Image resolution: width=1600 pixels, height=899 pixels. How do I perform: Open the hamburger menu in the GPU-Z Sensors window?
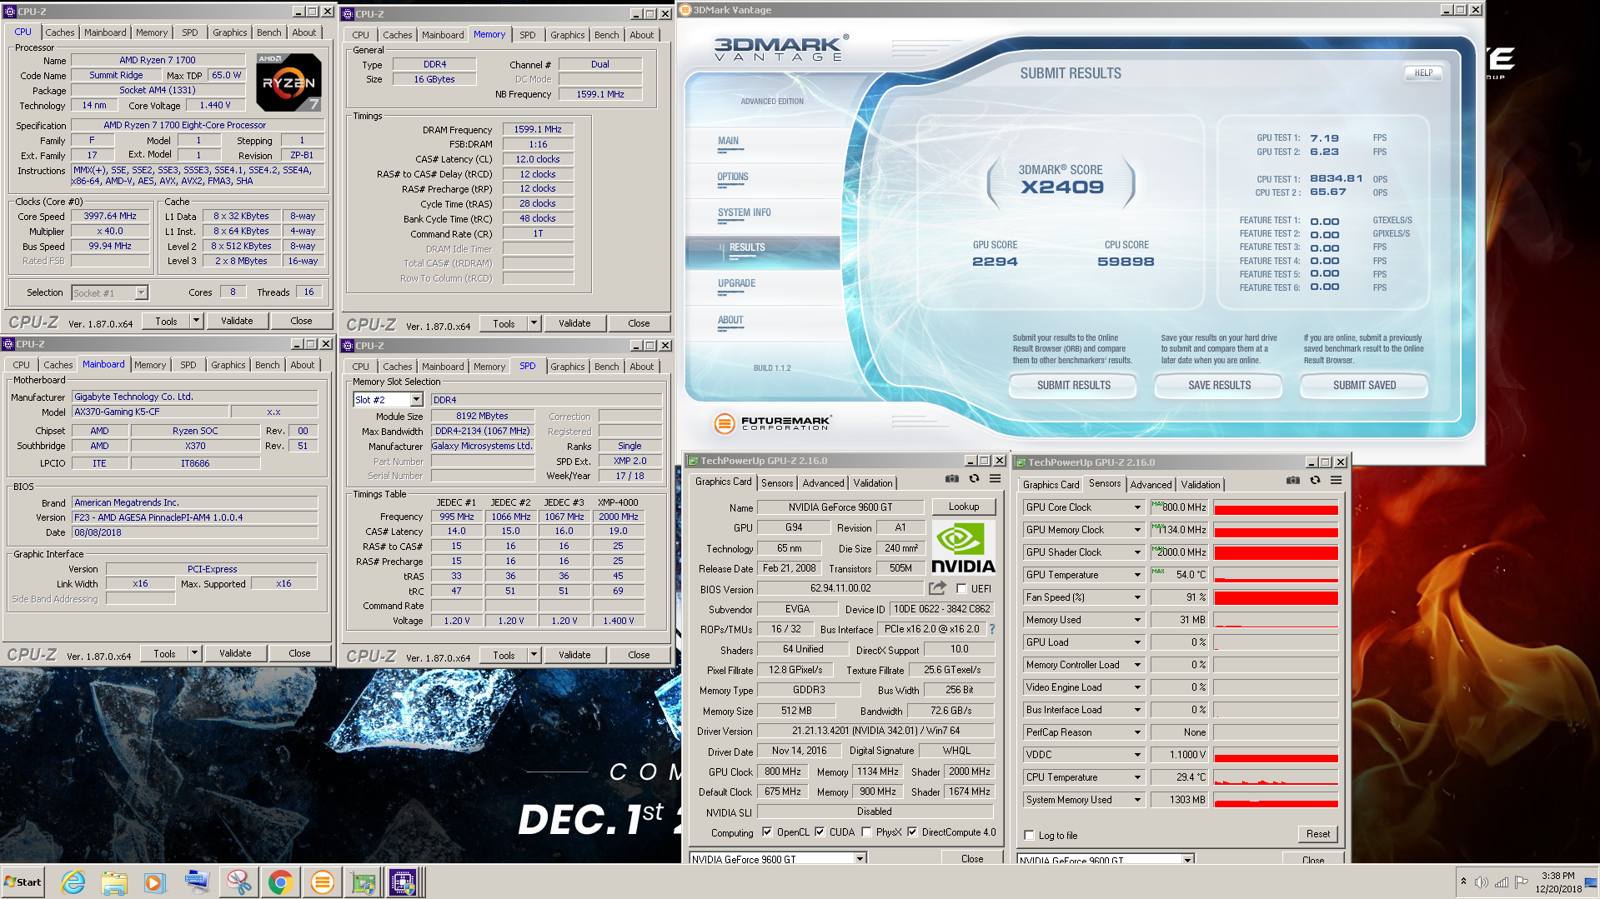click(1336, 481)
